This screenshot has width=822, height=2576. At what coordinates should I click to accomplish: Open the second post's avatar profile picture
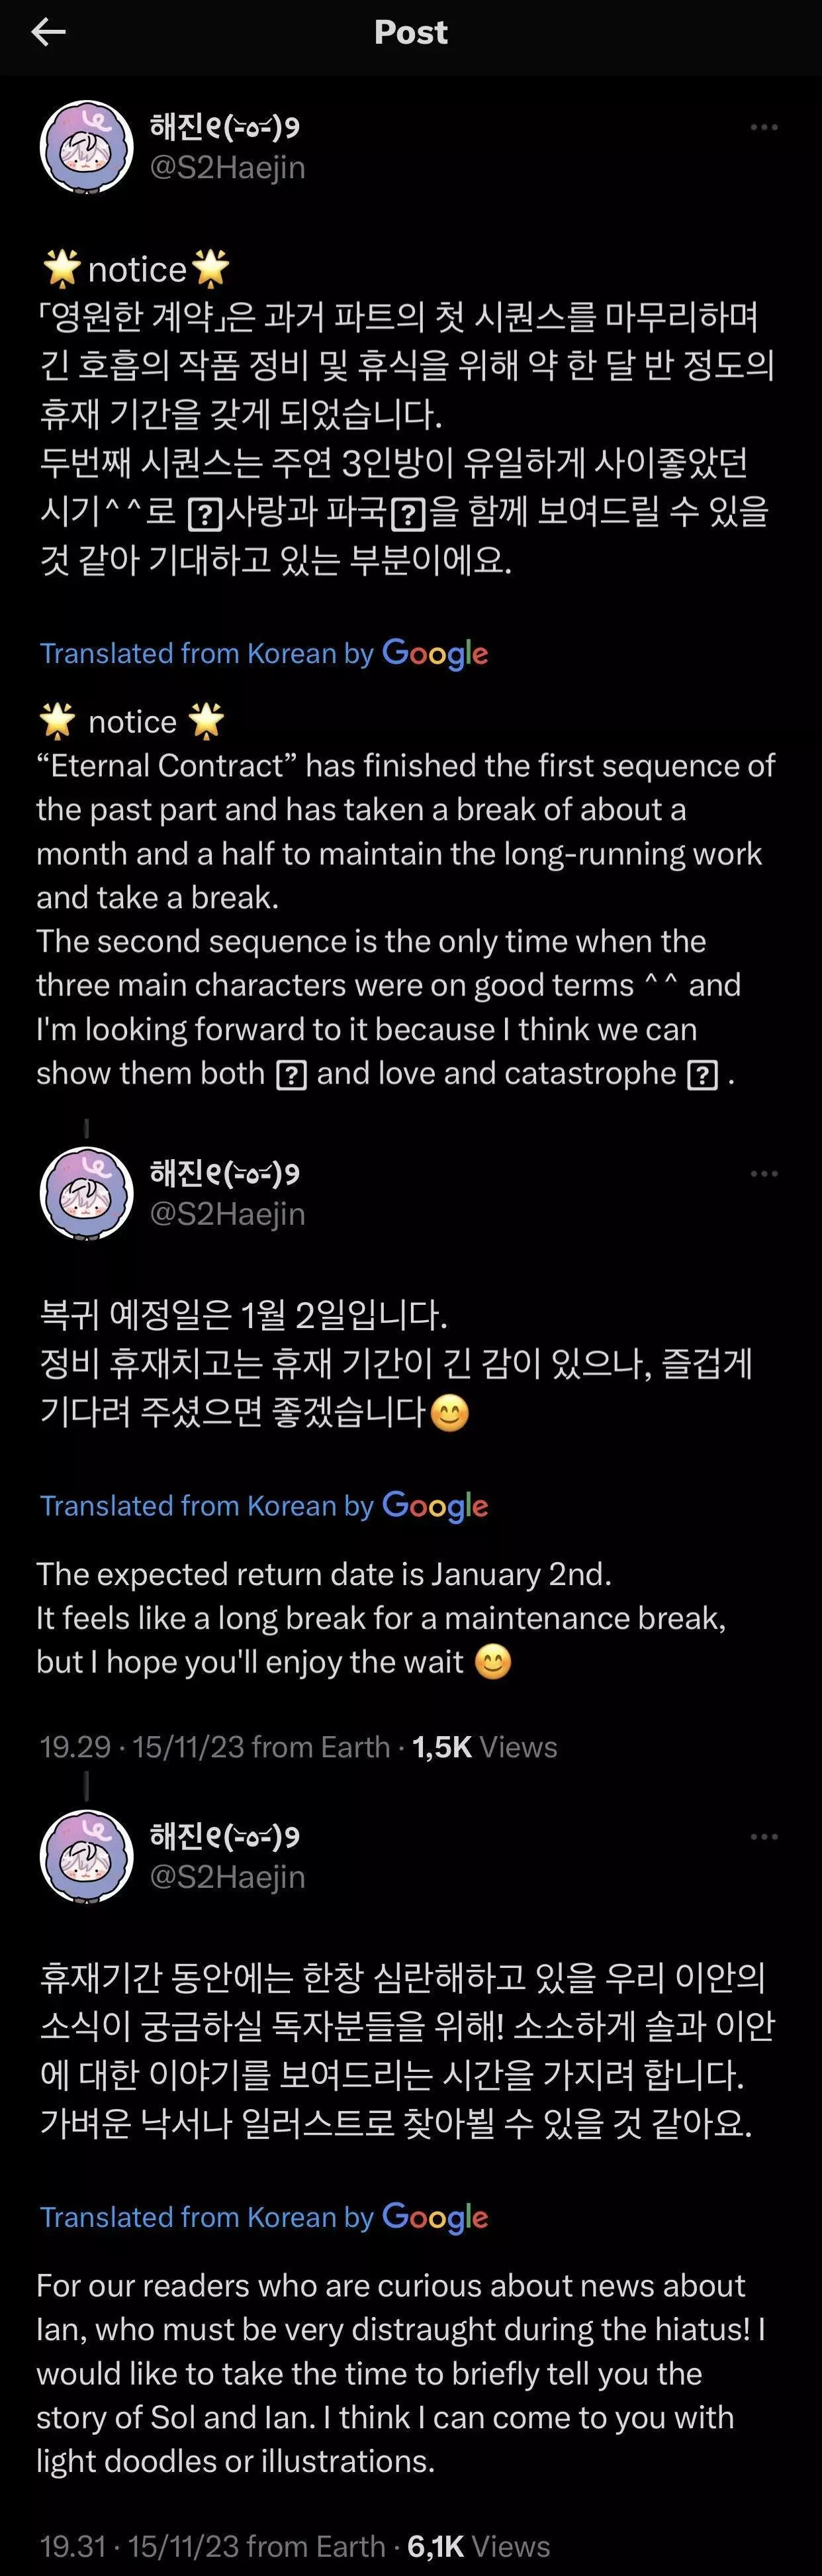86,1192
